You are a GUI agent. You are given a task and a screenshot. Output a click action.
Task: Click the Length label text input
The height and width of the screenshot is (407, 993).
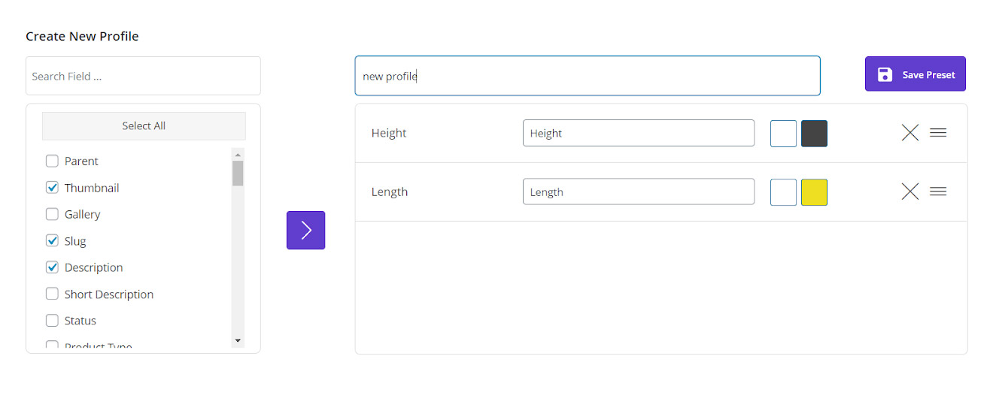(638, 191)
